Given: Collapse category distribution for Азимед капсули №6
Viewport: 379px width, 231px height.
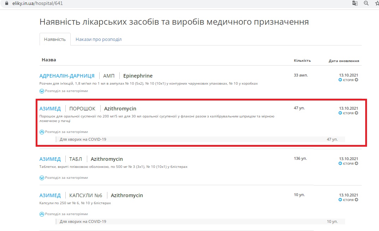Looking at the screenshot, I should (42, 214).
